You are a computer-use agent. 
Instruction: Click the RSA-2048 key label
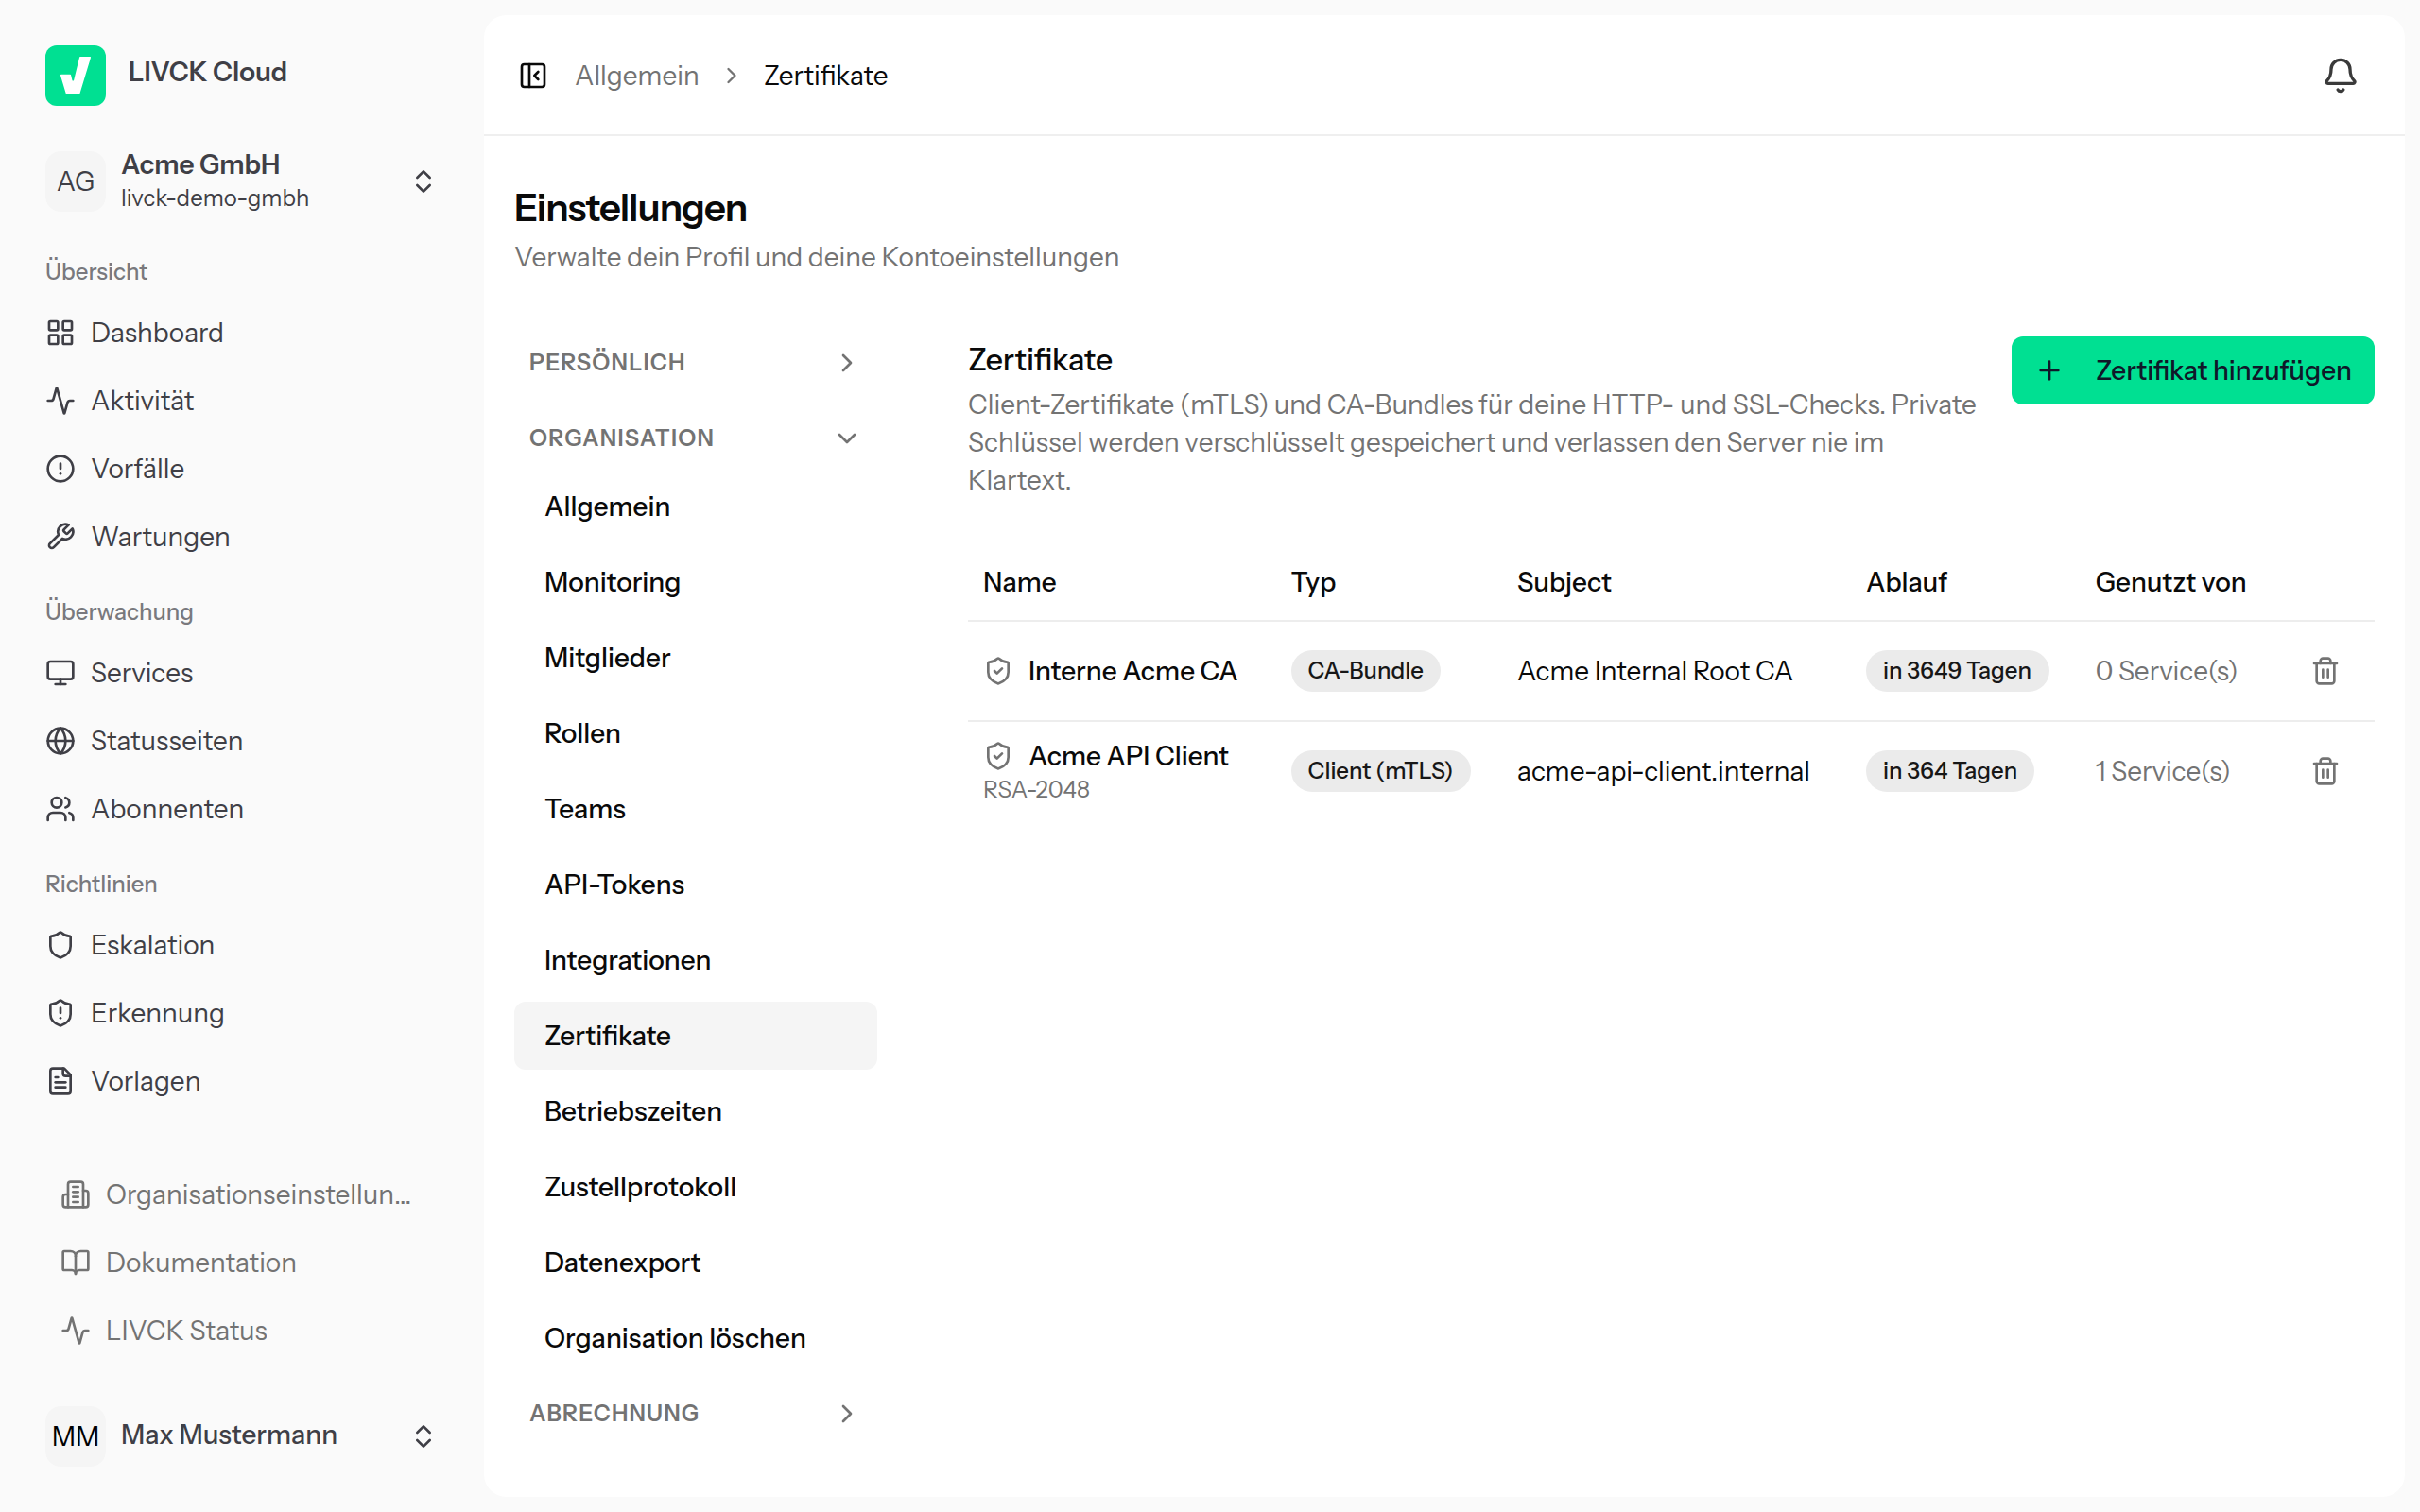pyautogui.click(x=1036, y=790)
